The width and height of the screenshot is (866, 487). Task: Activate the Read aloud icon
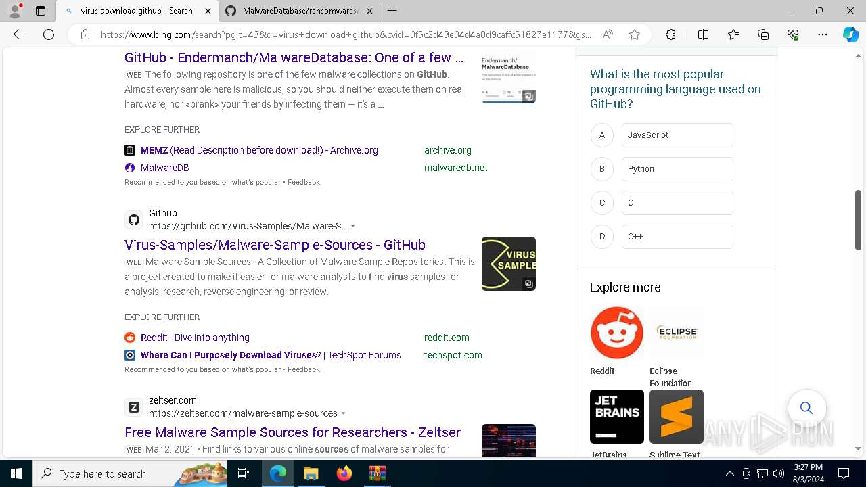tap(608, 34)
